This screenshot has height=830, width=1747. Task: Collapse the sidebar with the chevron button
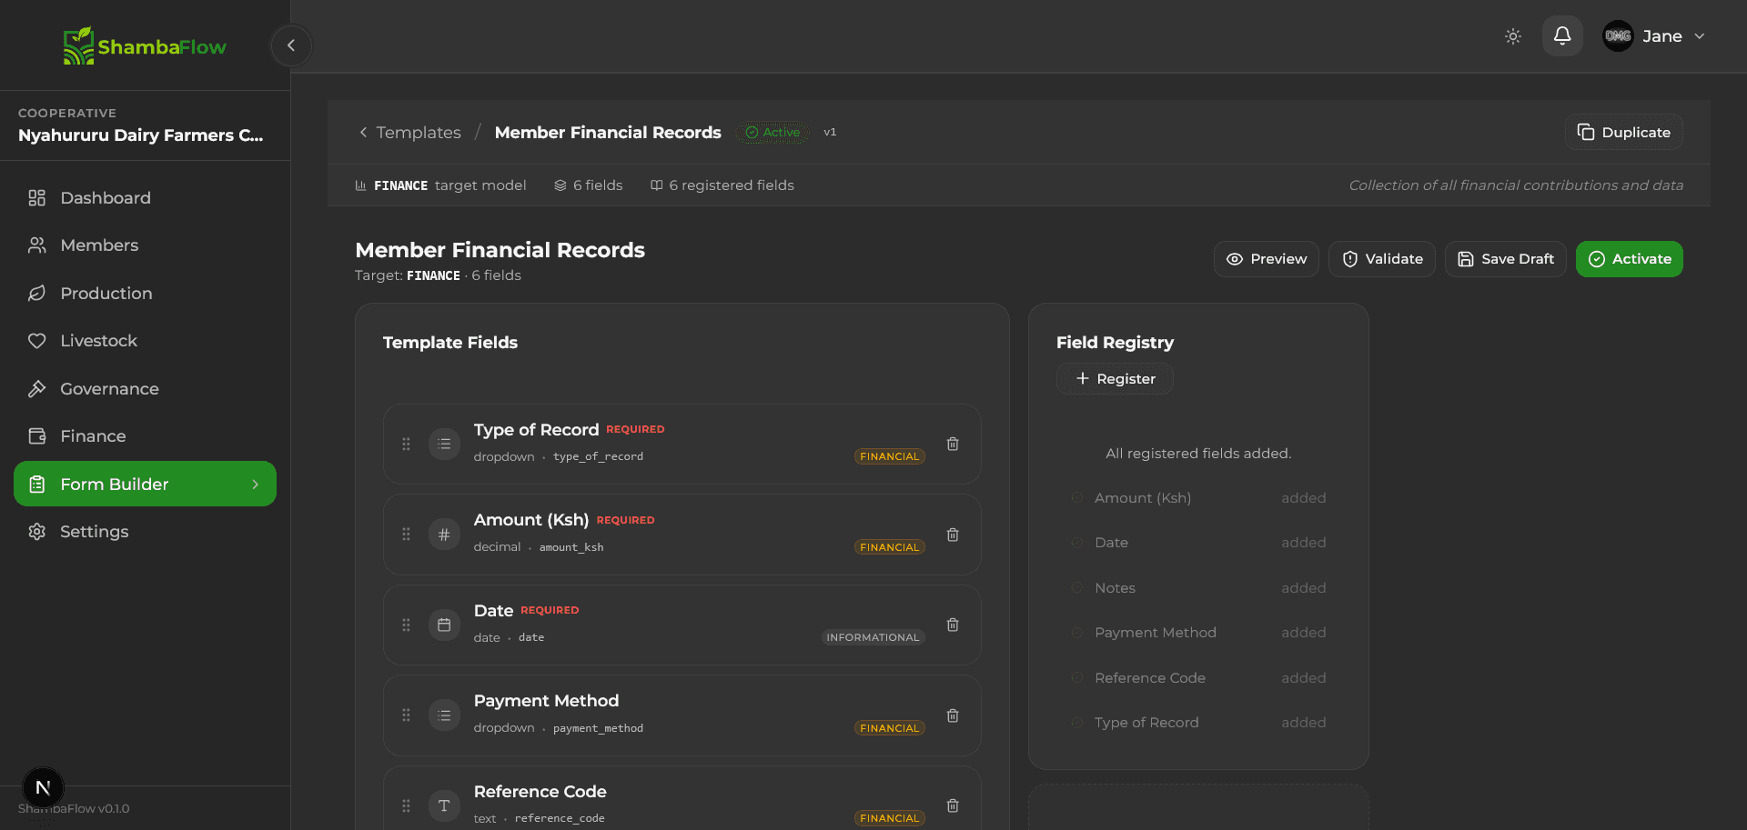291,45
